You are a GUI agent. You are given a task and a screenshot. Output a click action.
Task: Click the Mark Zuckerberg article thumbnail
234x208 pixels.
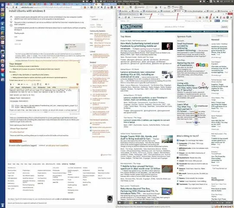167,46
